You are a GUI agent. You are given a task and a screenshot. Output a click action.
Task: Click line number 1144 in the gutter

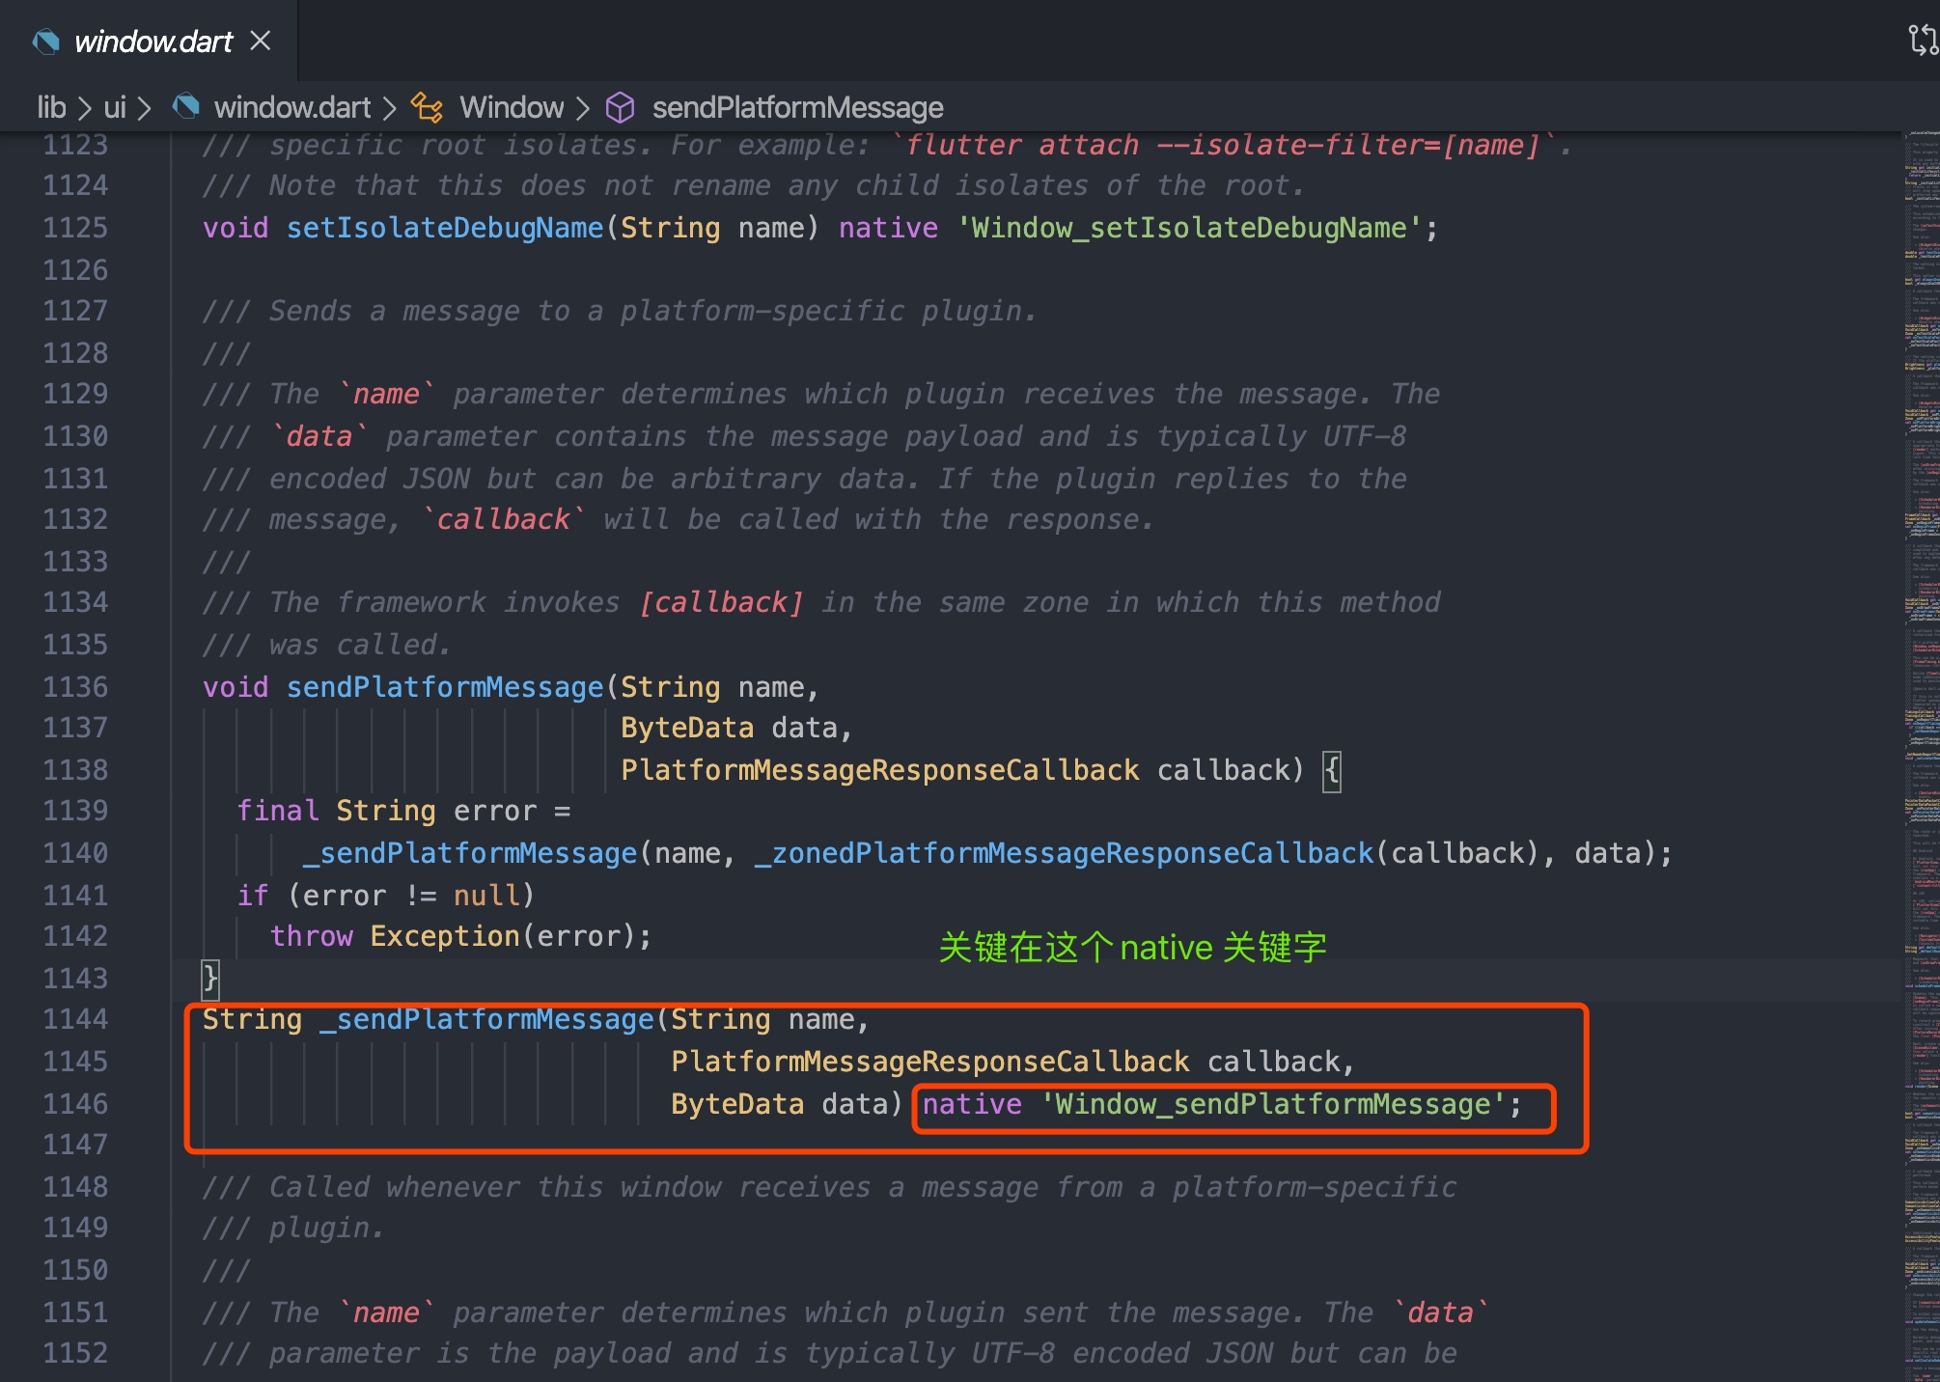pos(75,1019)
